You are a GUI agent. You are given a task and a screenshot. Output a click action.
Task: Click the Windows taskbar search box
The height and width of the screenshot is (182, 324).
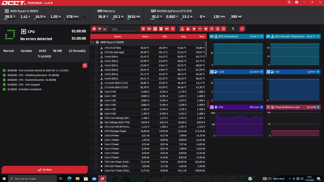click(x=32, y=179)
